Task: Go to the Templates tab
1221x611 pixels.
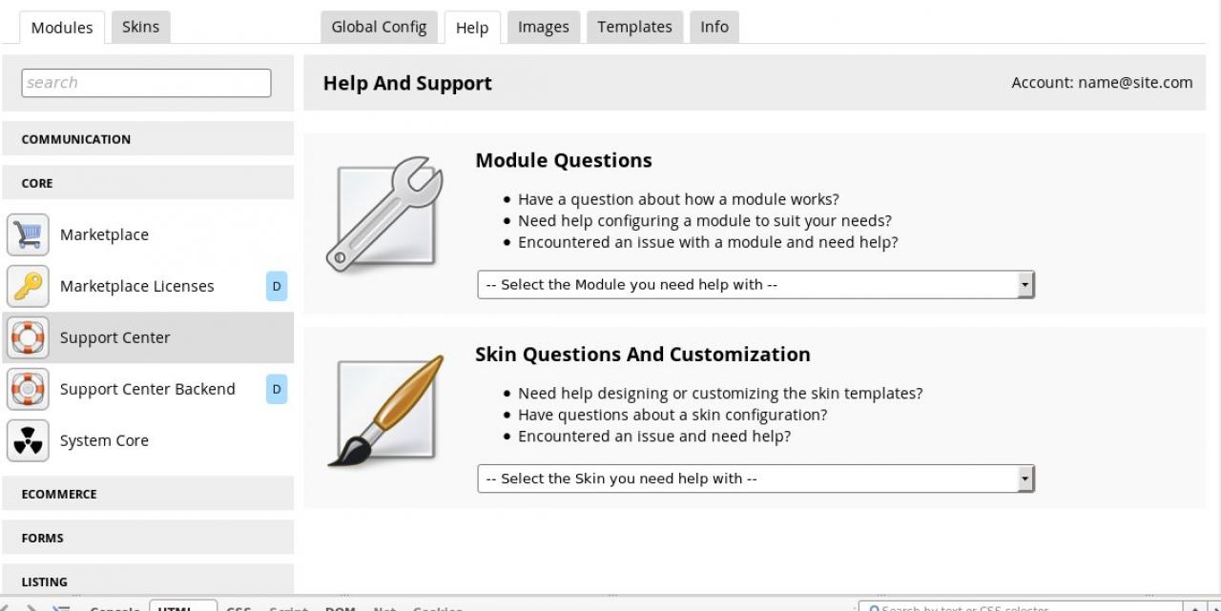Action: (634, 27)
